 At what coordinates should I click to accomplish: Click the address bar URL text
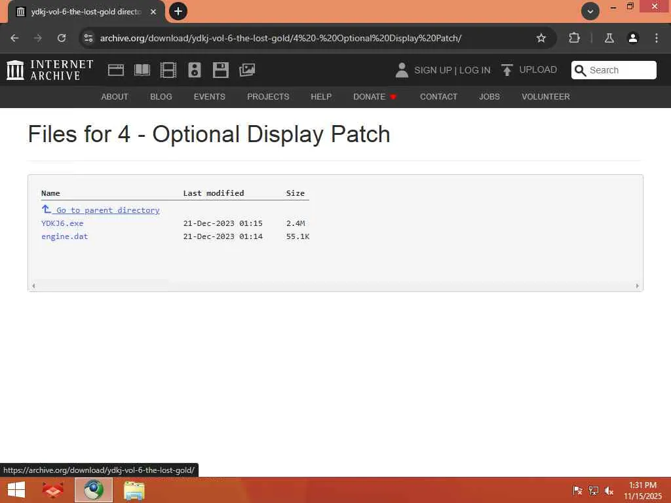(280, 38)
